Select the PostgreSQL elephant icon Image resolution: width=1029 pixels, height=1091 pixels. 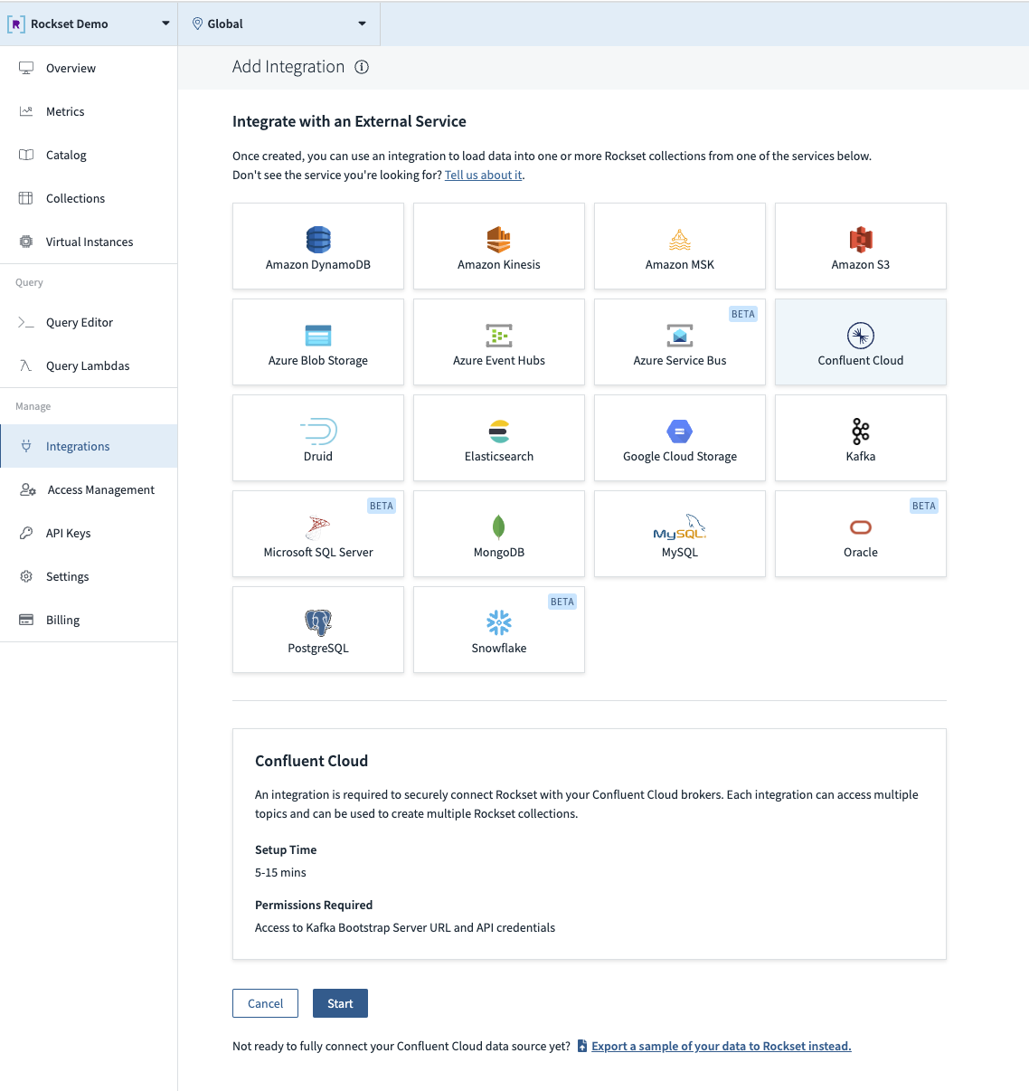pyautogui.click(x=318, y=623)
